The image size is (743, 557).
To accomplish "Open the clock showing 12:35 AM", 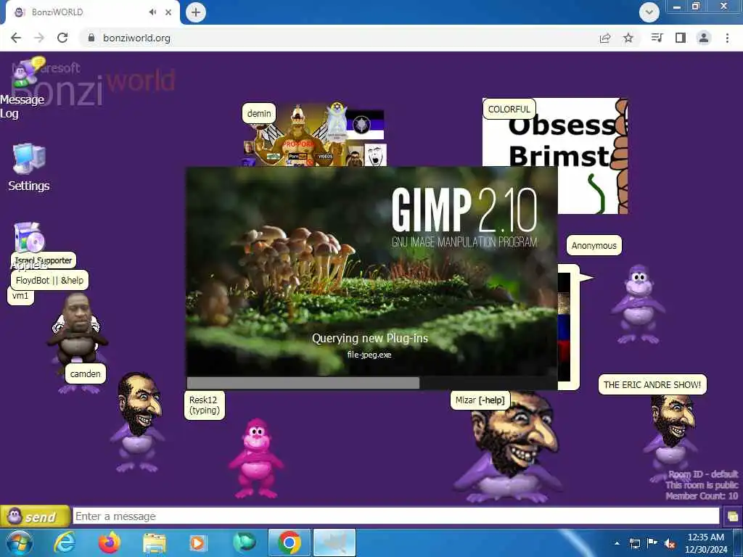I will point(706,543).
